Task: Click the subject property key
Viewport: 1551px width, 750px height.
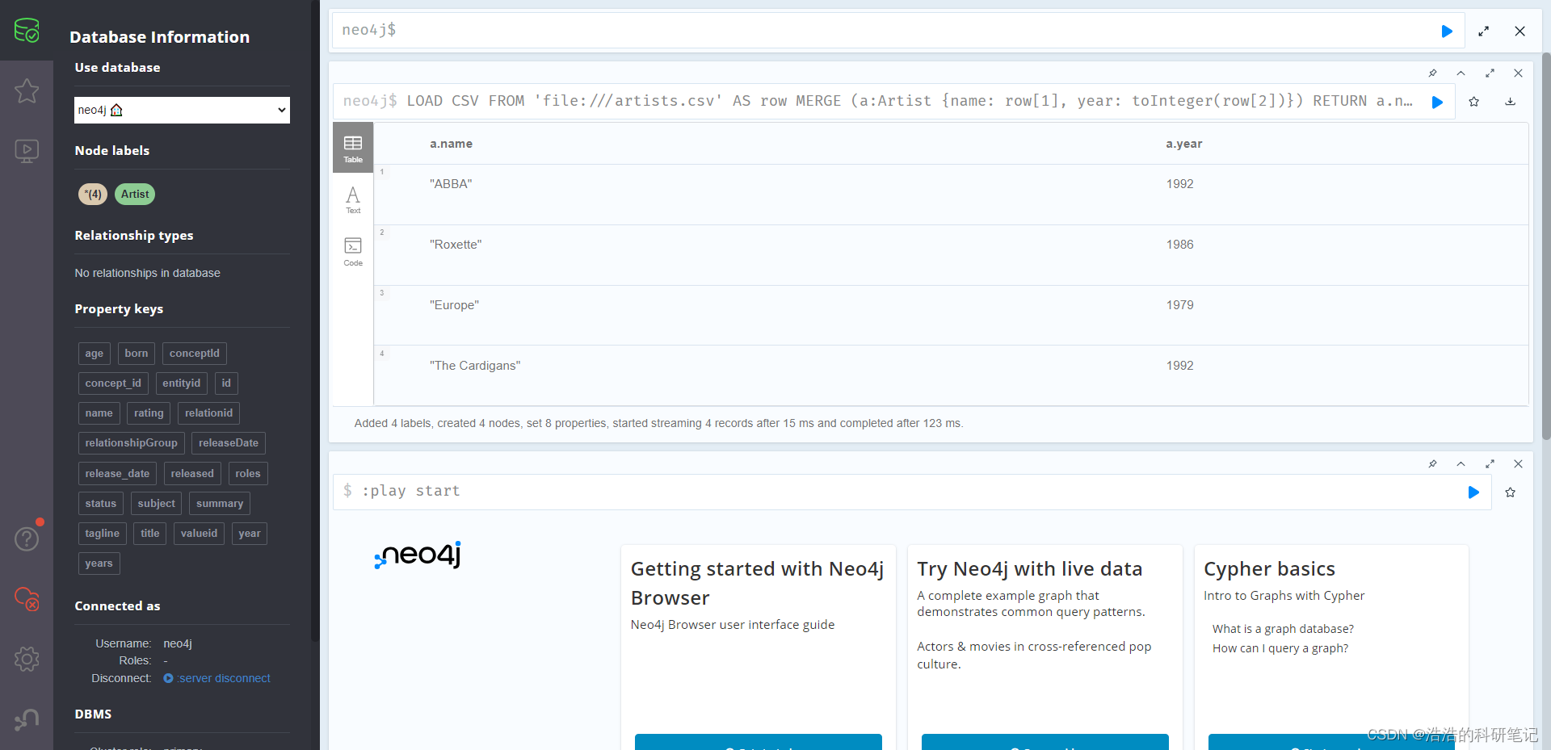Action: click(x=156, y=504)
